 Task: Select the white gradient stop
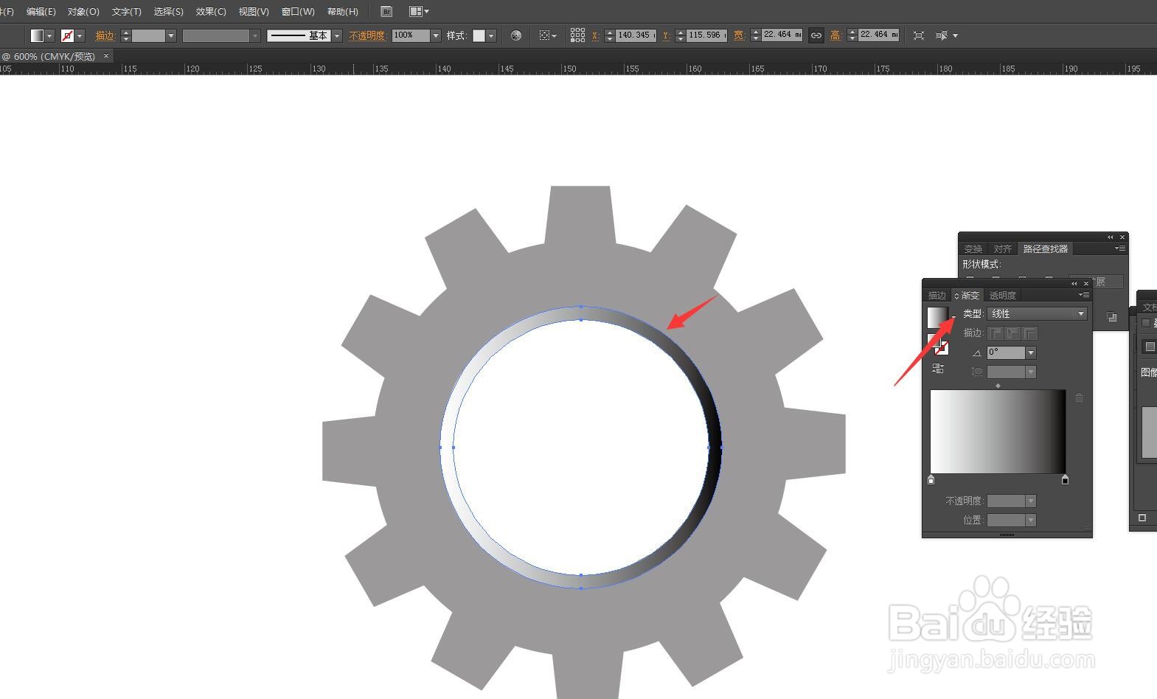[931, 480]
